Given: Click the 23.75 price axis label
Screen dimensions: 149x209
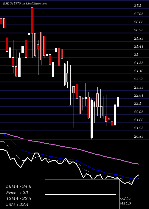Looking at the screenshot, I should pyautogui.click(x=139, y=79).
